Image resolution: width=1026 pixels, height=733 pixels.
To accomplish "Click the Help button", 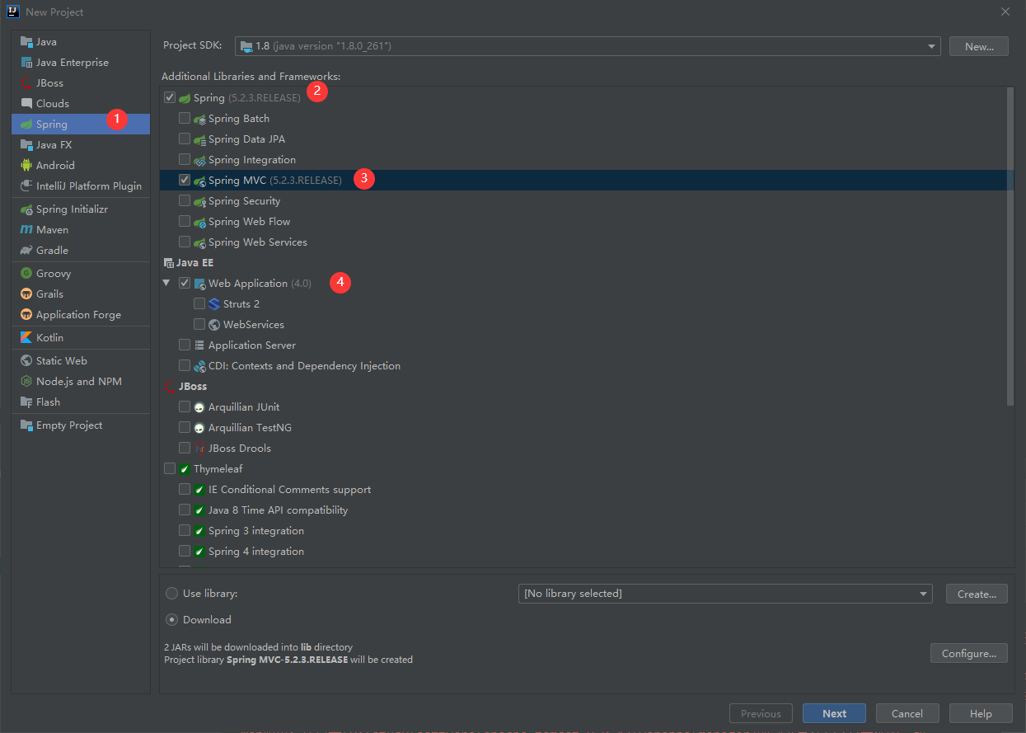I will coord(981,713).
